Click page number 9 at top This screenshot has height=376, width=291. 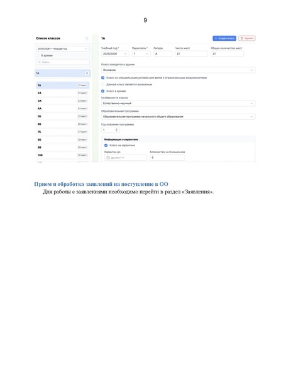point(145,20)
